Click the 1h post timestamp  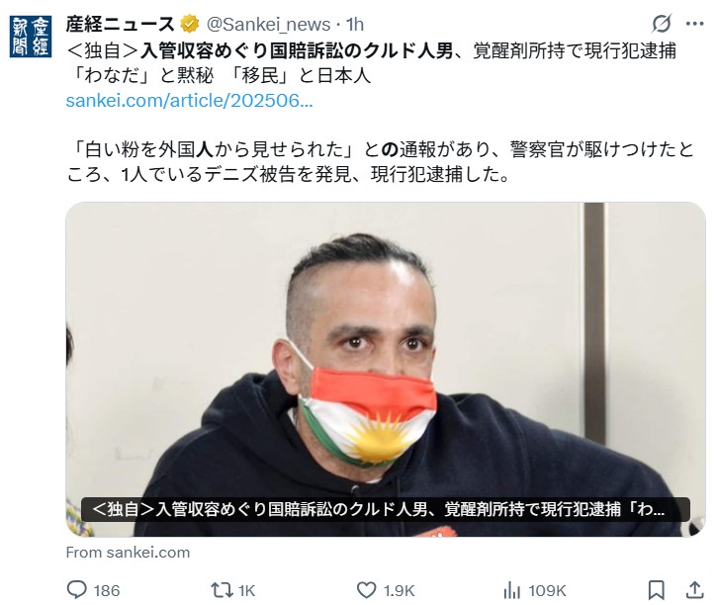click(355, 24)
